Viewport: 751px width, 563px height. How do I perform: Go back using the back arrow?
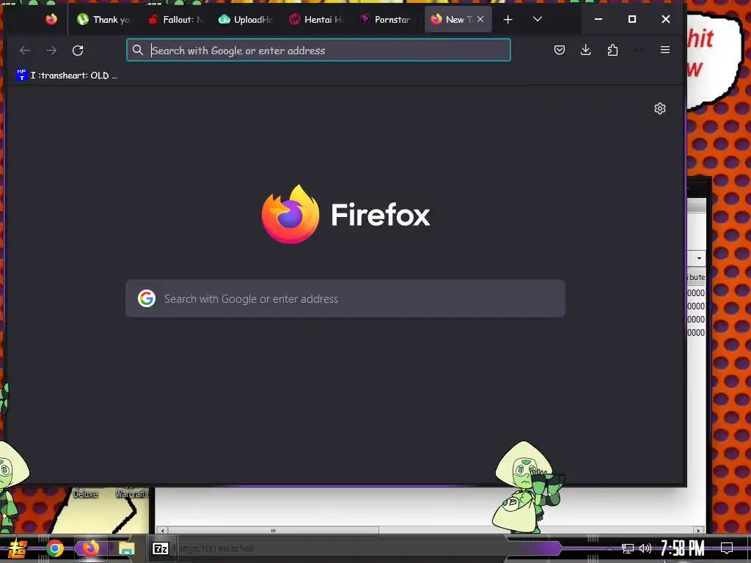coord(25,51)
